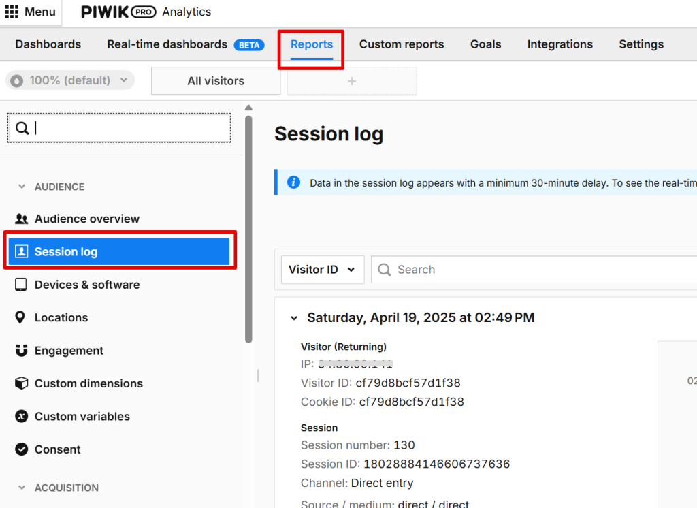Click the All visitors segment button
Image resolution: width=697 pixels, height=508 pixels.
[x=216, y=81]
